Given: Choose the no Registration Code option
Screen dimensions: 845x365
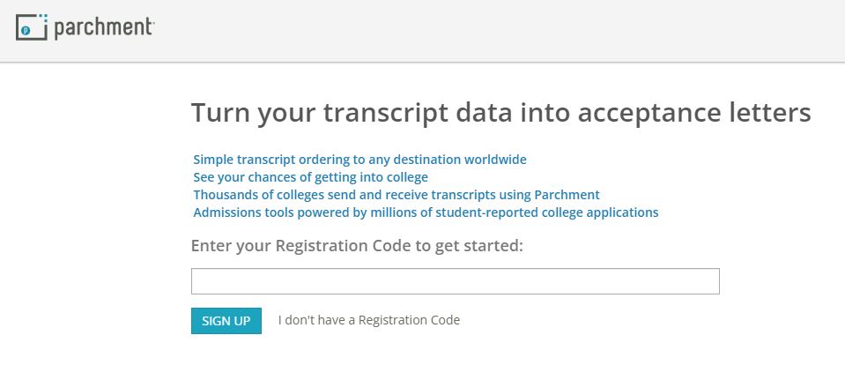Looking at the screenshot, I should 368,320.
